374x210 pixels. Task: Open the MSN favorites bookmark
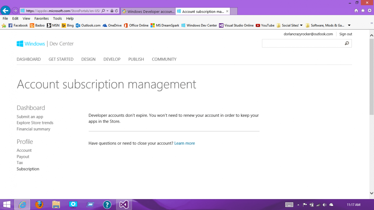(53, 25)
